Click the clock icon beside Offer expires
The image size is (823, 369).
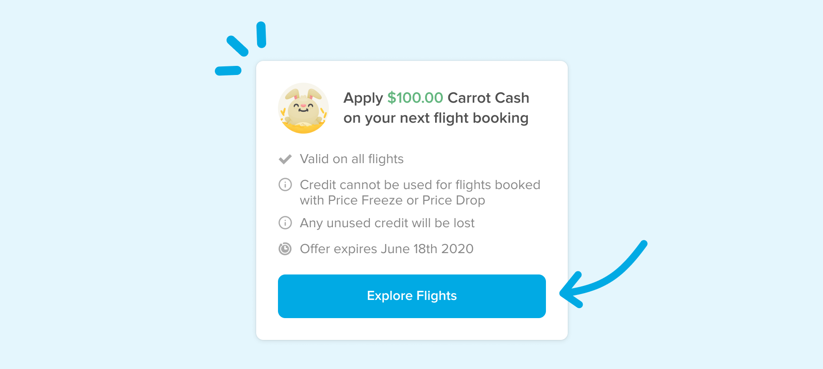[285, 249]
